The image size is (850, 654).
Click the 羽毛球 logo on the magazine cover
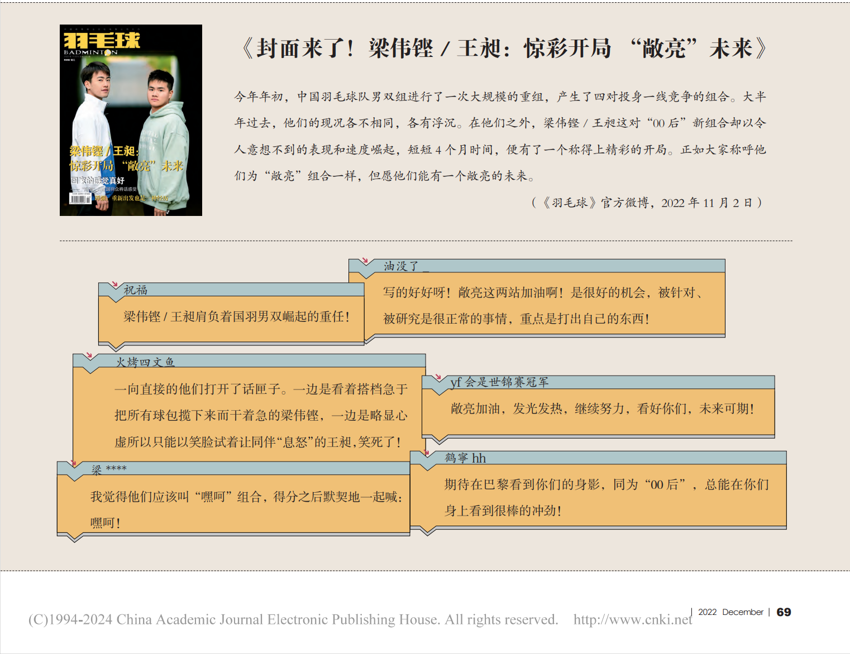(101, 41)
